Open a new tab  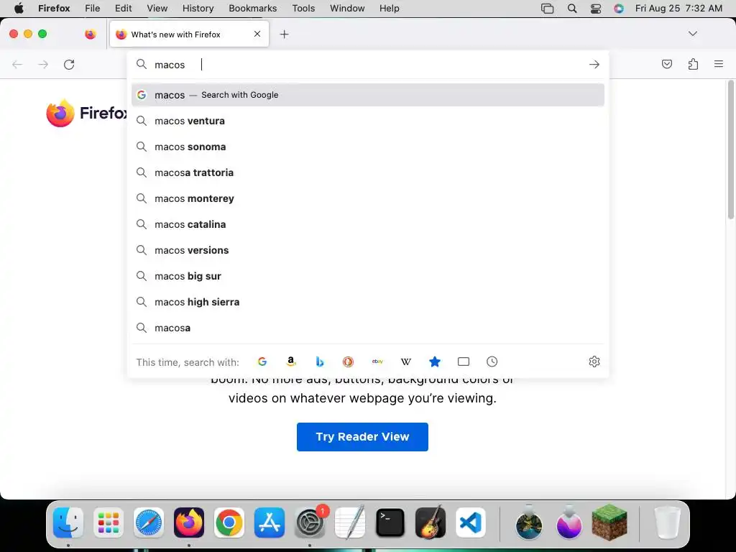(x=284, y=34)
